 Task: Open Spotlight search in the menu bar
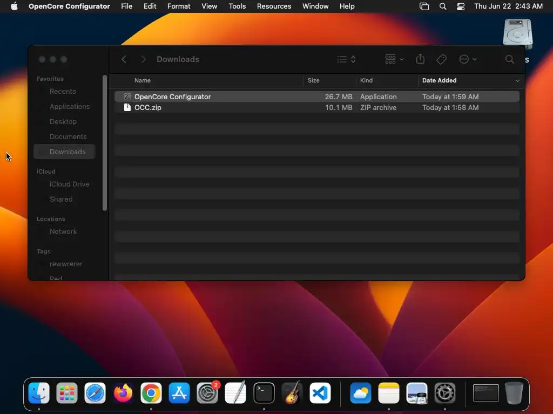[x=443, y=6]
